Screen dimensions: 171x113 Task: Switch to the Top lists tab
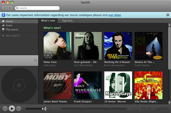pyautogui.click(x=67, y=21)
